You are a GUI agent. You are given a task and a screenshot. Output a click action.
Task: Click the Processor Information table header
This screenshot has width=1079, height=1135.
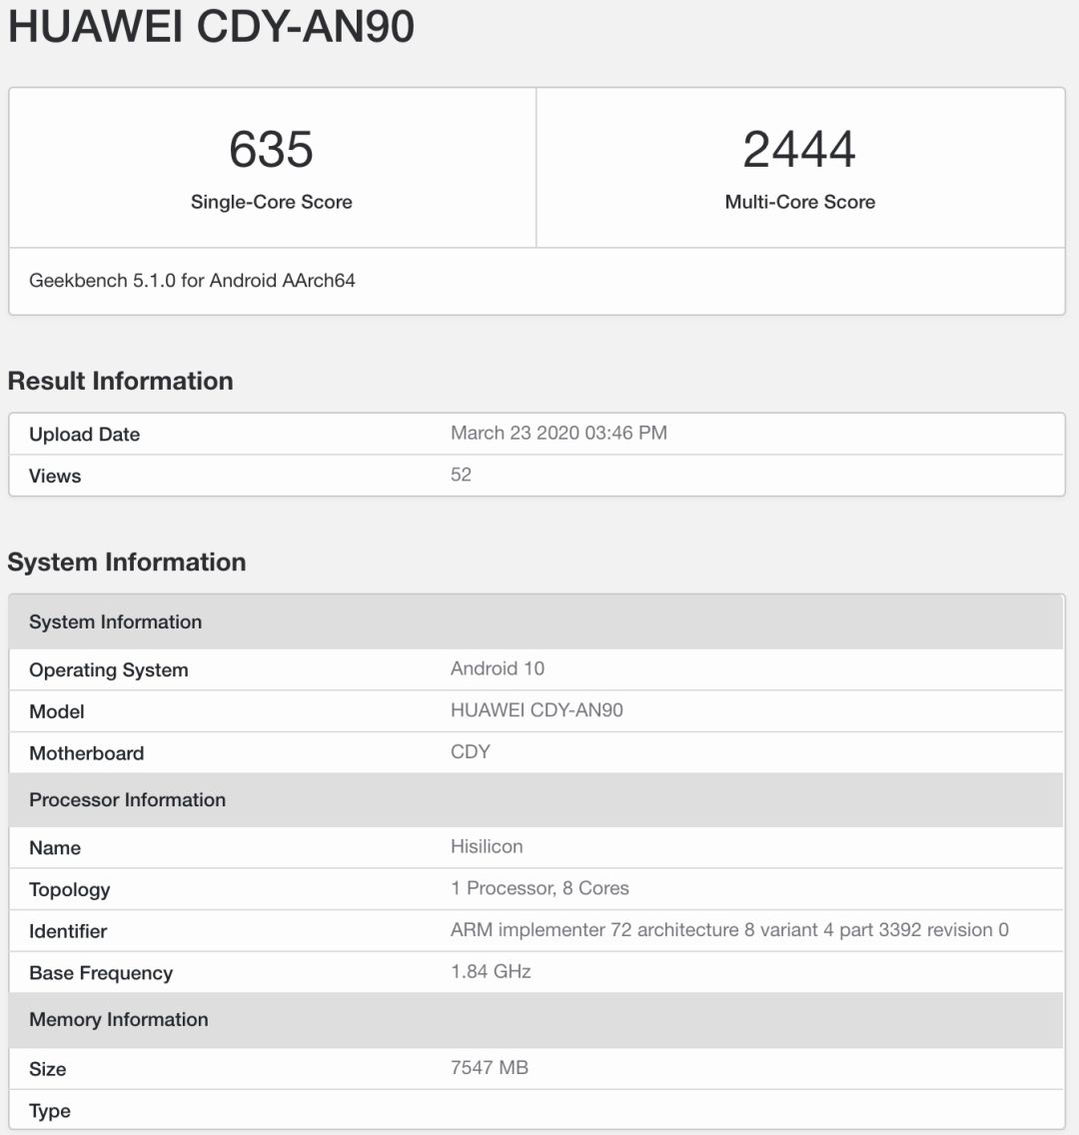(x=537, y=800)
